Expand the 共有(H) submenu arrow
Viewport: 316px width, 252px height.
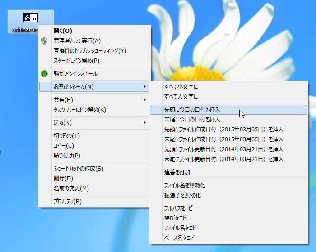[x=145, y=99]
